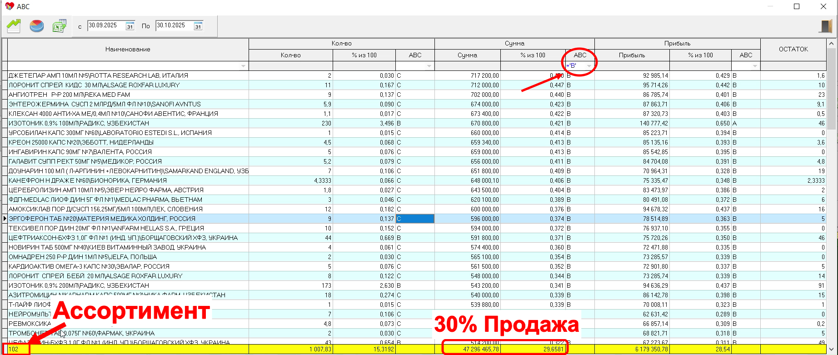Open the Прибыль ABC filter dropdown

click(755, 66)
